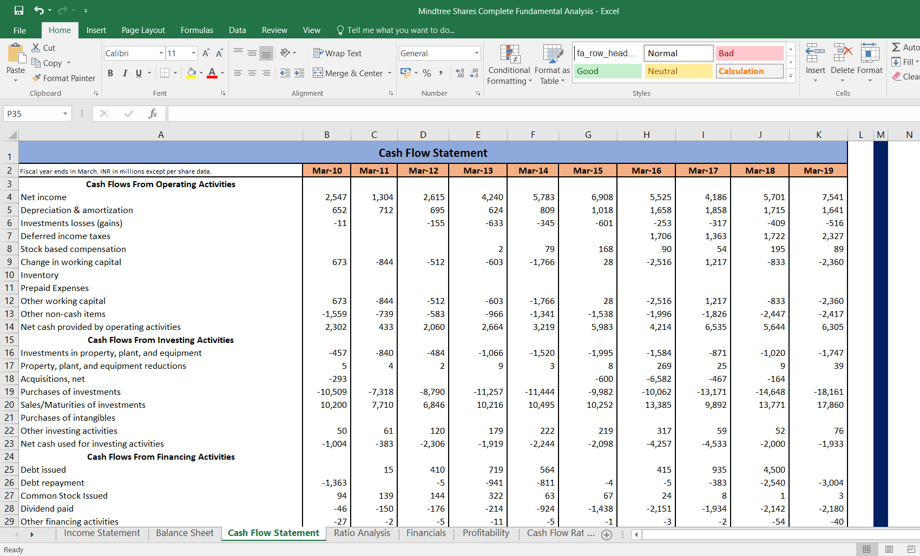Screen dimensions: 920x556
Task: Click the Format Painter brush
Action: click(x=36, y=78)
